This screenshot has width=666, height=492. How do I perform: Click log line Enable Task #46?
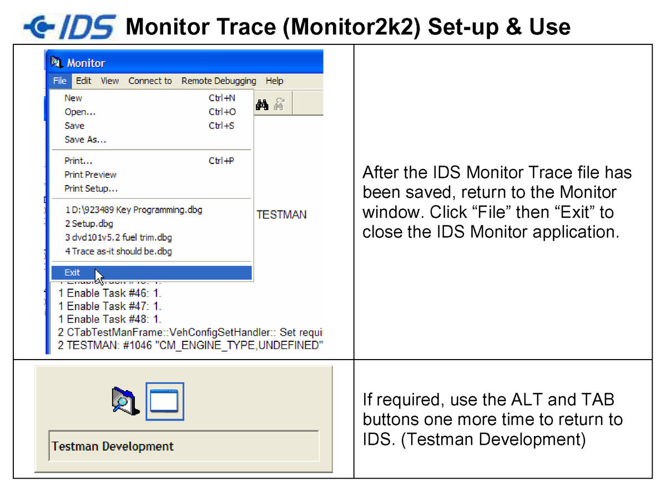(x=110, y=293)
